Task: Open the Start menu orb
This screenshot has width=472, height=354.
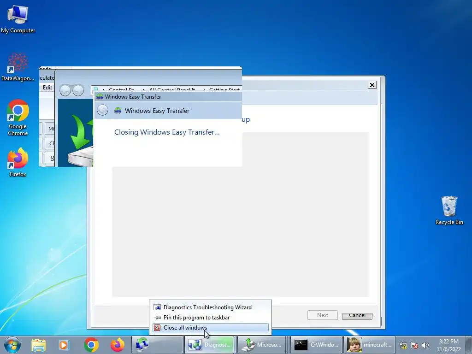Action: point(12,345)
